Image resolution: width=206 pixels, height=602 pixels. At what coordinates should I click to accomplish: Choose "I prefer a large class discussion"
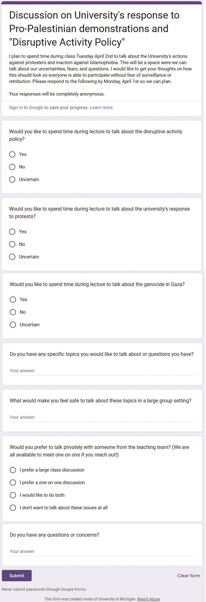13,470
